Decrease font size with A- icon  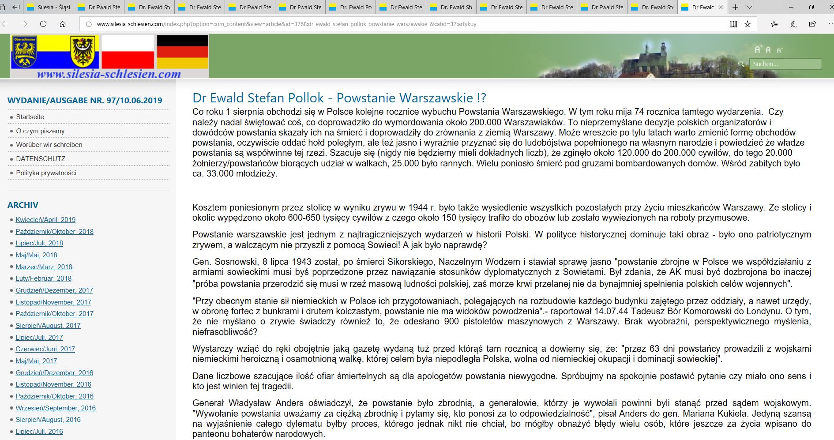[780, 50]
